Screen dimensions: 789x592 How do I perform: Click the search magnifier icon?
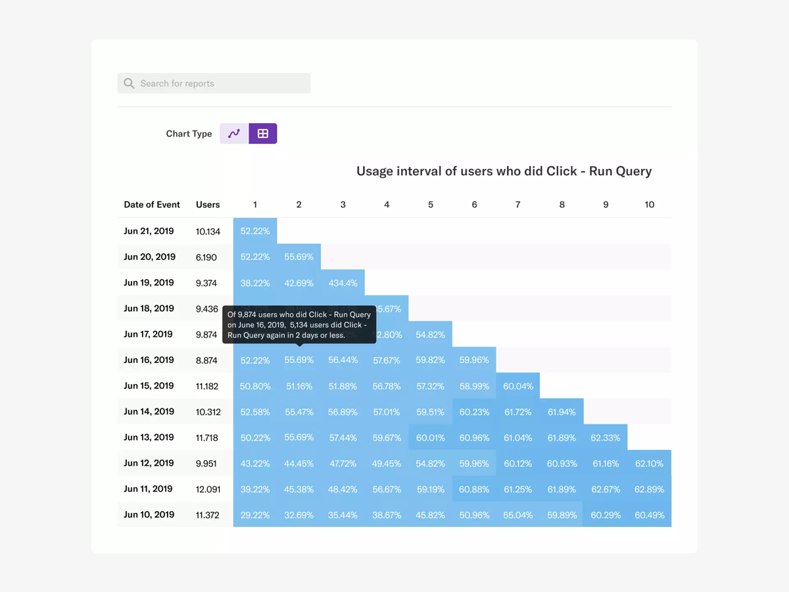click(x=129, y=83)
